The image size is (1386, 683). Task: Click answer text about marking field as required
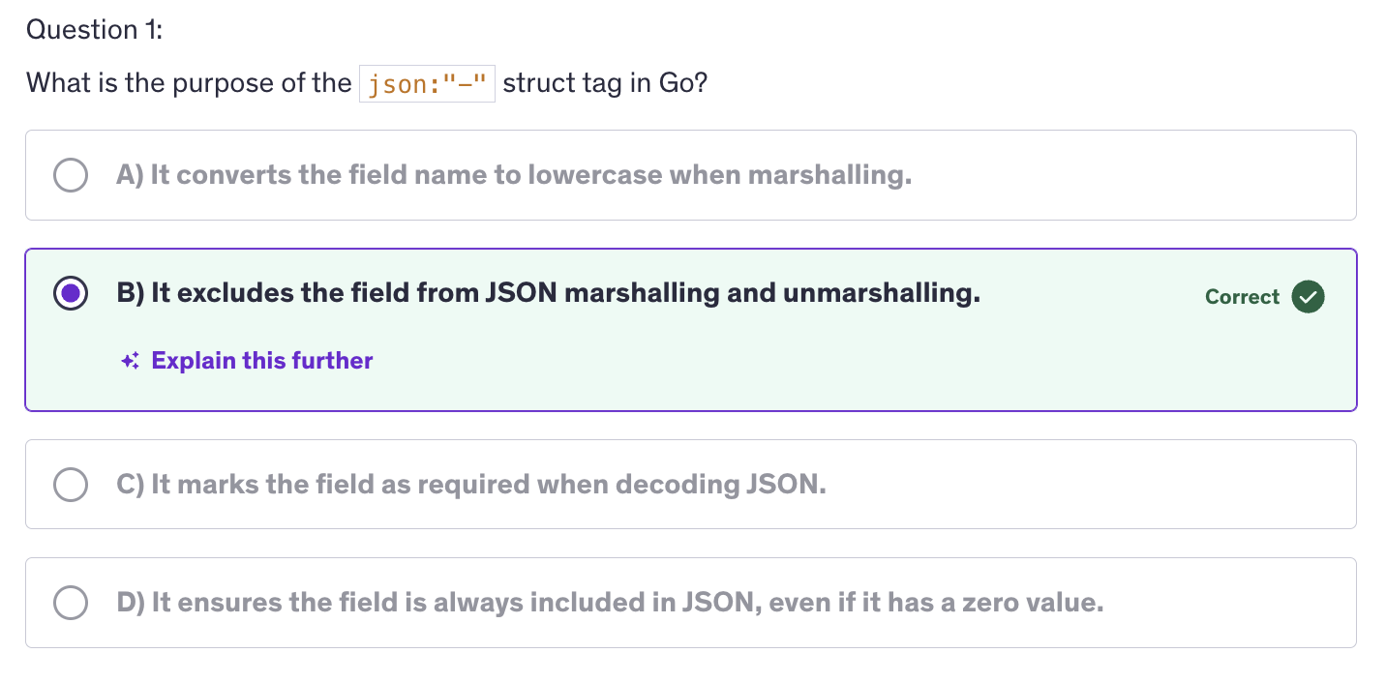click(471, 484)
